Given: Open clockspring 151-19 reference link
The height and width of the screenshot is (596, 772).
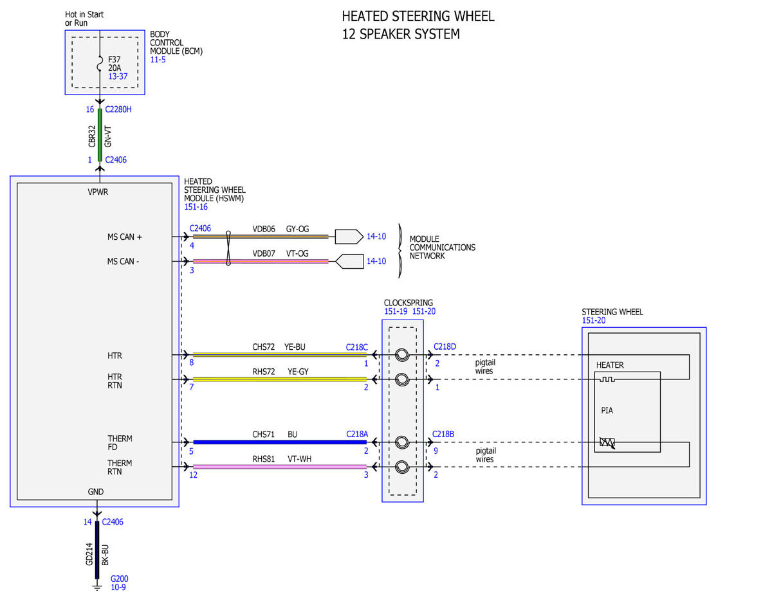Looking at the screenshot, I should point(396,312).
